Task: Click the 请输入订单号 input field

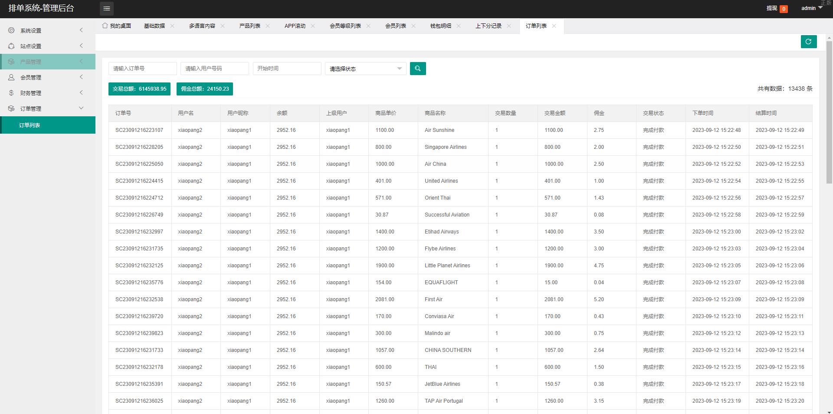Action: [x=142, y=69]
